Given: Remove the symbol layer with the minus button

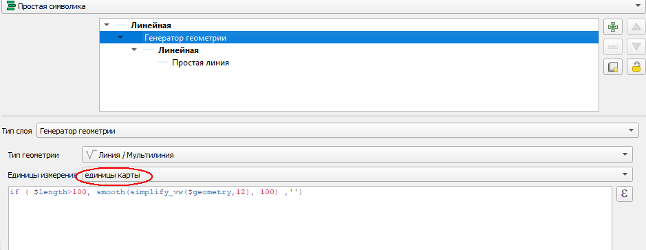Looking at the screenshot, I should tap(612, 47).
